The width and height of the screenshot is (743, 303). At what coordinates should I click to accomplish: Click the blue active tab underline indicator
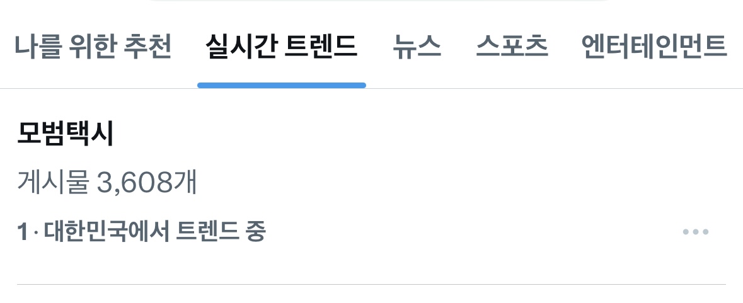pyautogui.click(x=282, y=85)
